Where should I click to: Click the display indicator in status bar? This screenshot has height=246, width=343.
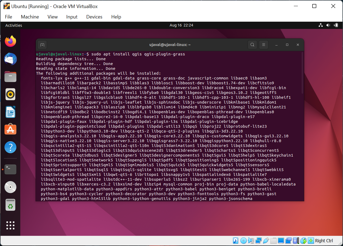[281, 241]
